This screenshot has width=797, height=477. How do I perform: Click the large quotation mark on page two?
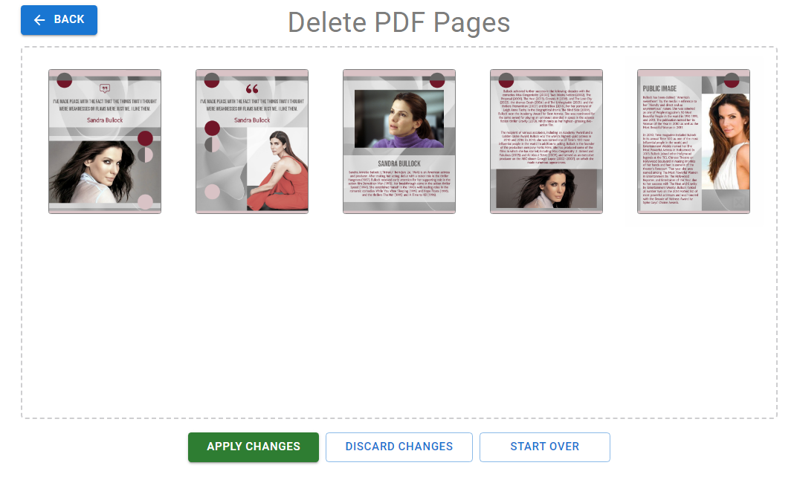pyautogui.click(x=252, y=89)
